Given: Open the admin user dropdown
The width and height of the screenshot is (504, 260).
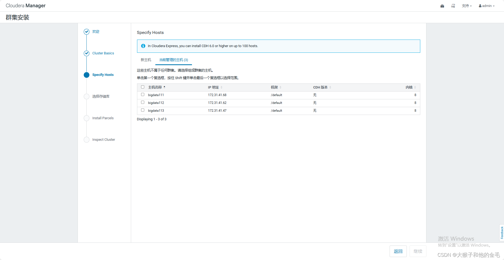Looking at the screenshot, I should pyautogui.click(x=486, y=6).
